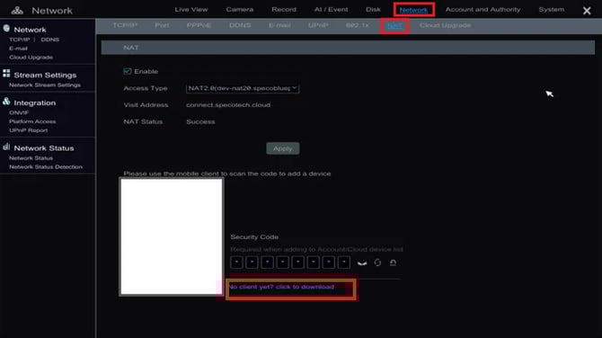Click 'No client yet? click to download' link
The width and height of the screenshot is (602, 338).
click(x=281, y=287)
